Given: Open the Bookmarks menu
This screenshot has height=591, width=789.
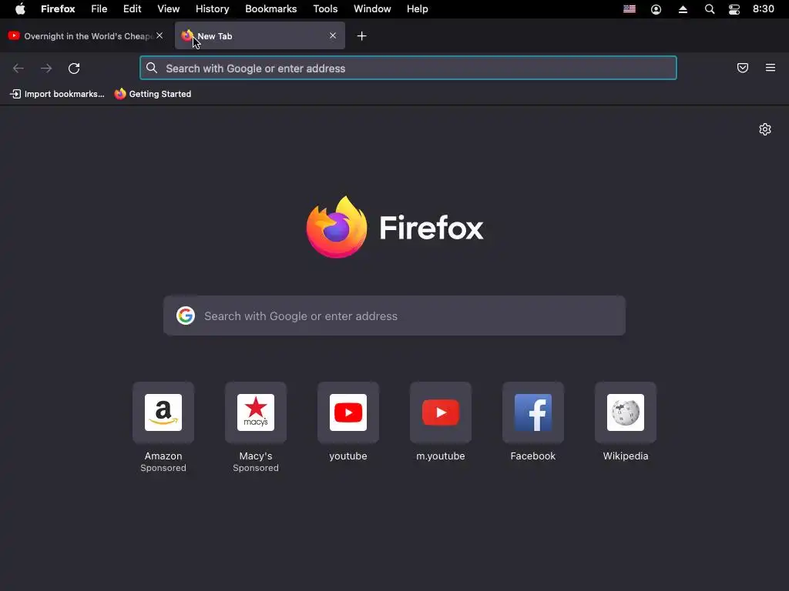Looking at the screenshot, I should pos(270,9).
